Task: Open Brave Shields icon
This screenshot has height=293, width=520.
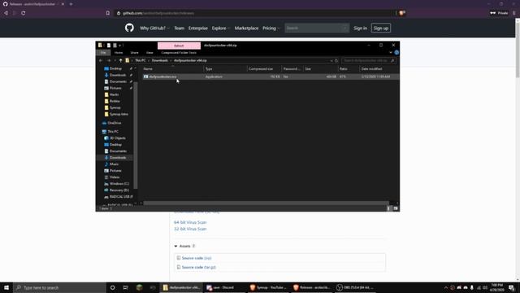Action: click(402, 13)
